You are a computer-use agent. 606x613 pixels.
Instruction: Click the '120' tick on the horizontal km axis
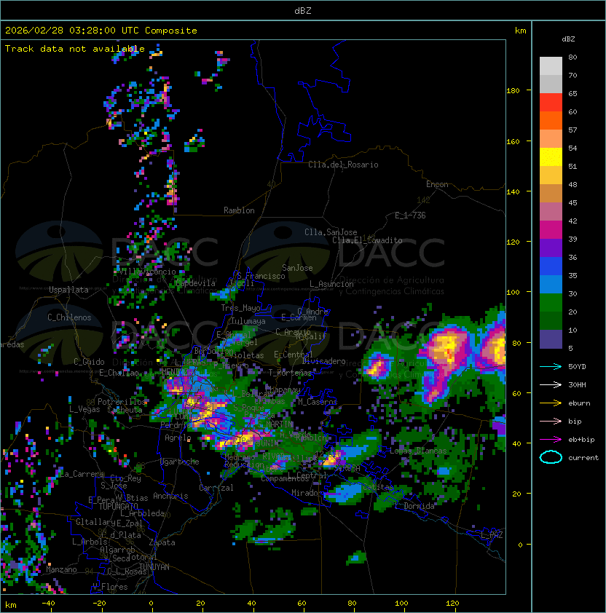pyautogui.click(x=452, y=604)
